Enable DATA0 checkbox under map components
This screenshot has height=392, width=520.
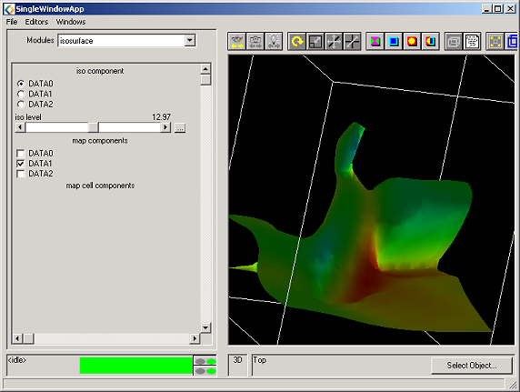[x=21, y=154]
